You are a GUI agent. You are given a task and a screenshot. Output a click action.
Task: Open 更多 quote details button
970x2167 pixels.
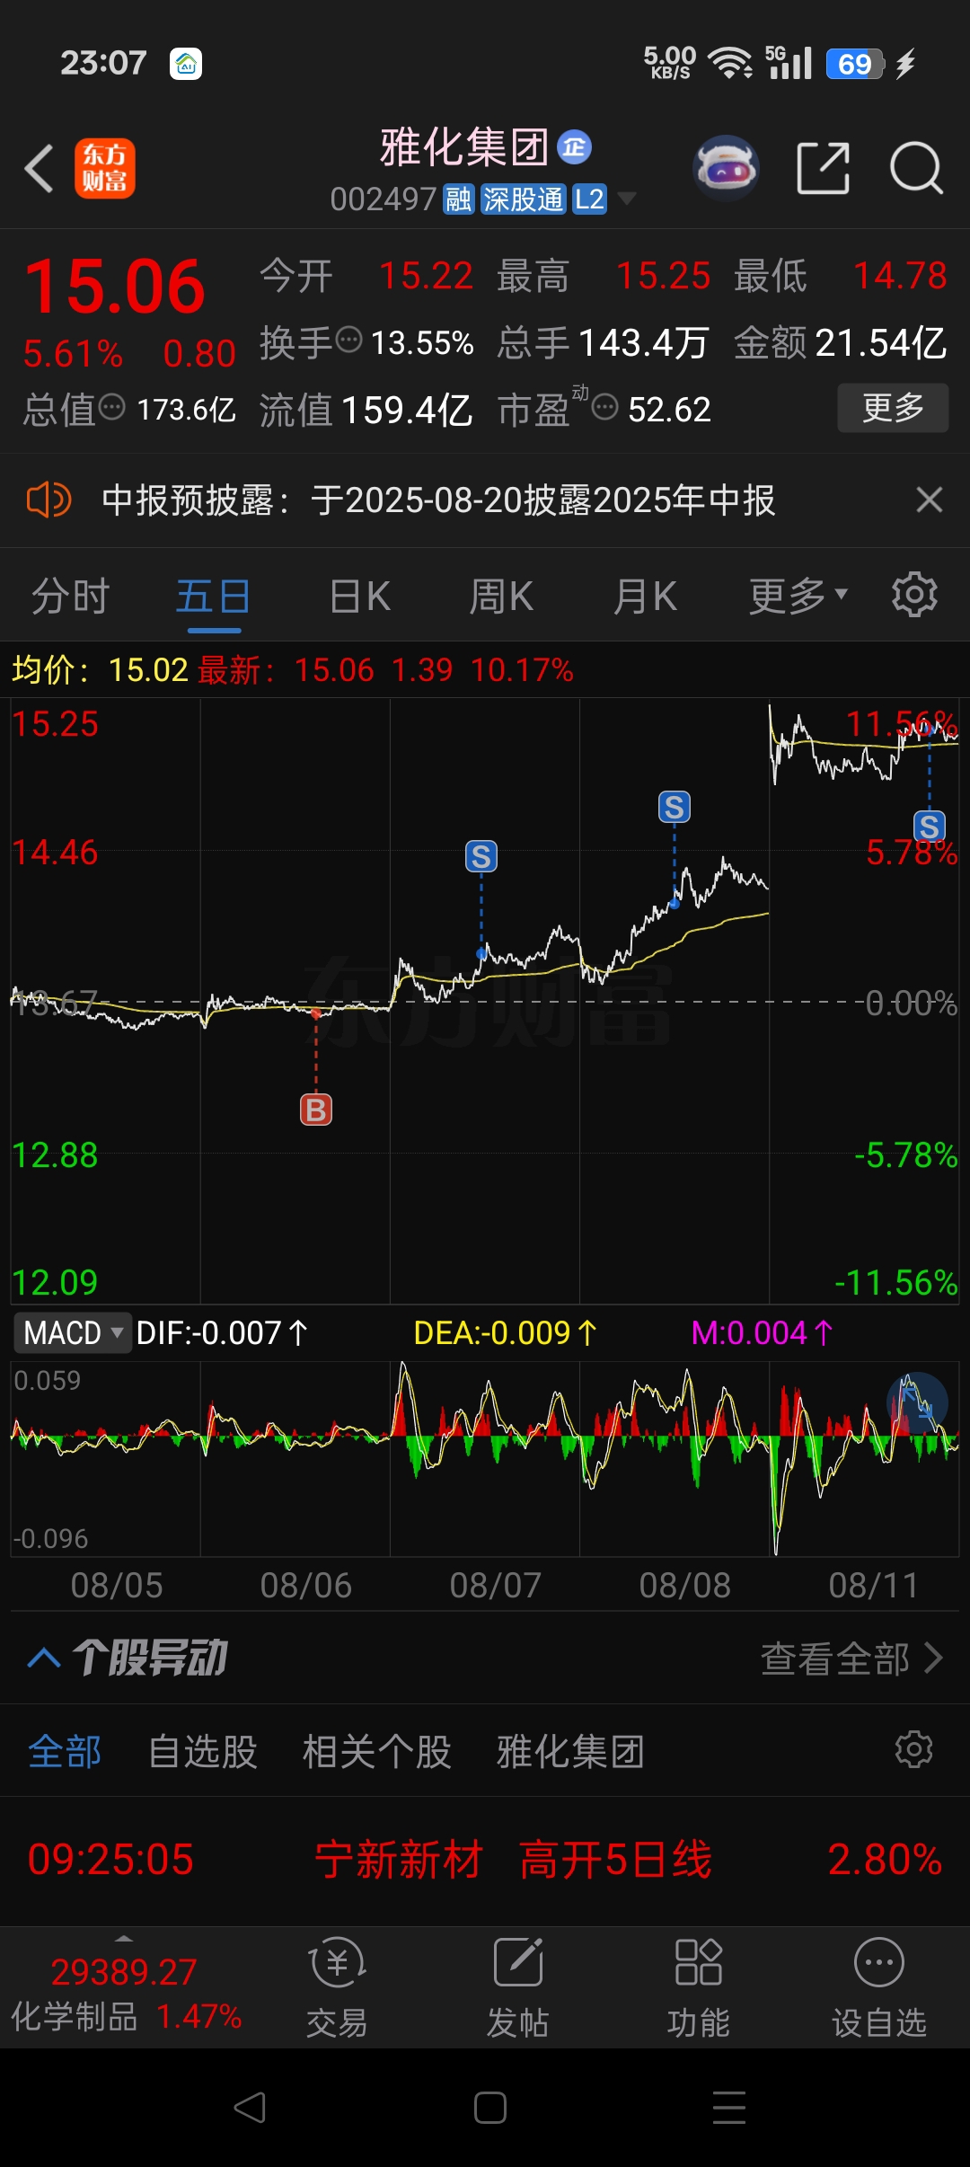click(893, 408)
